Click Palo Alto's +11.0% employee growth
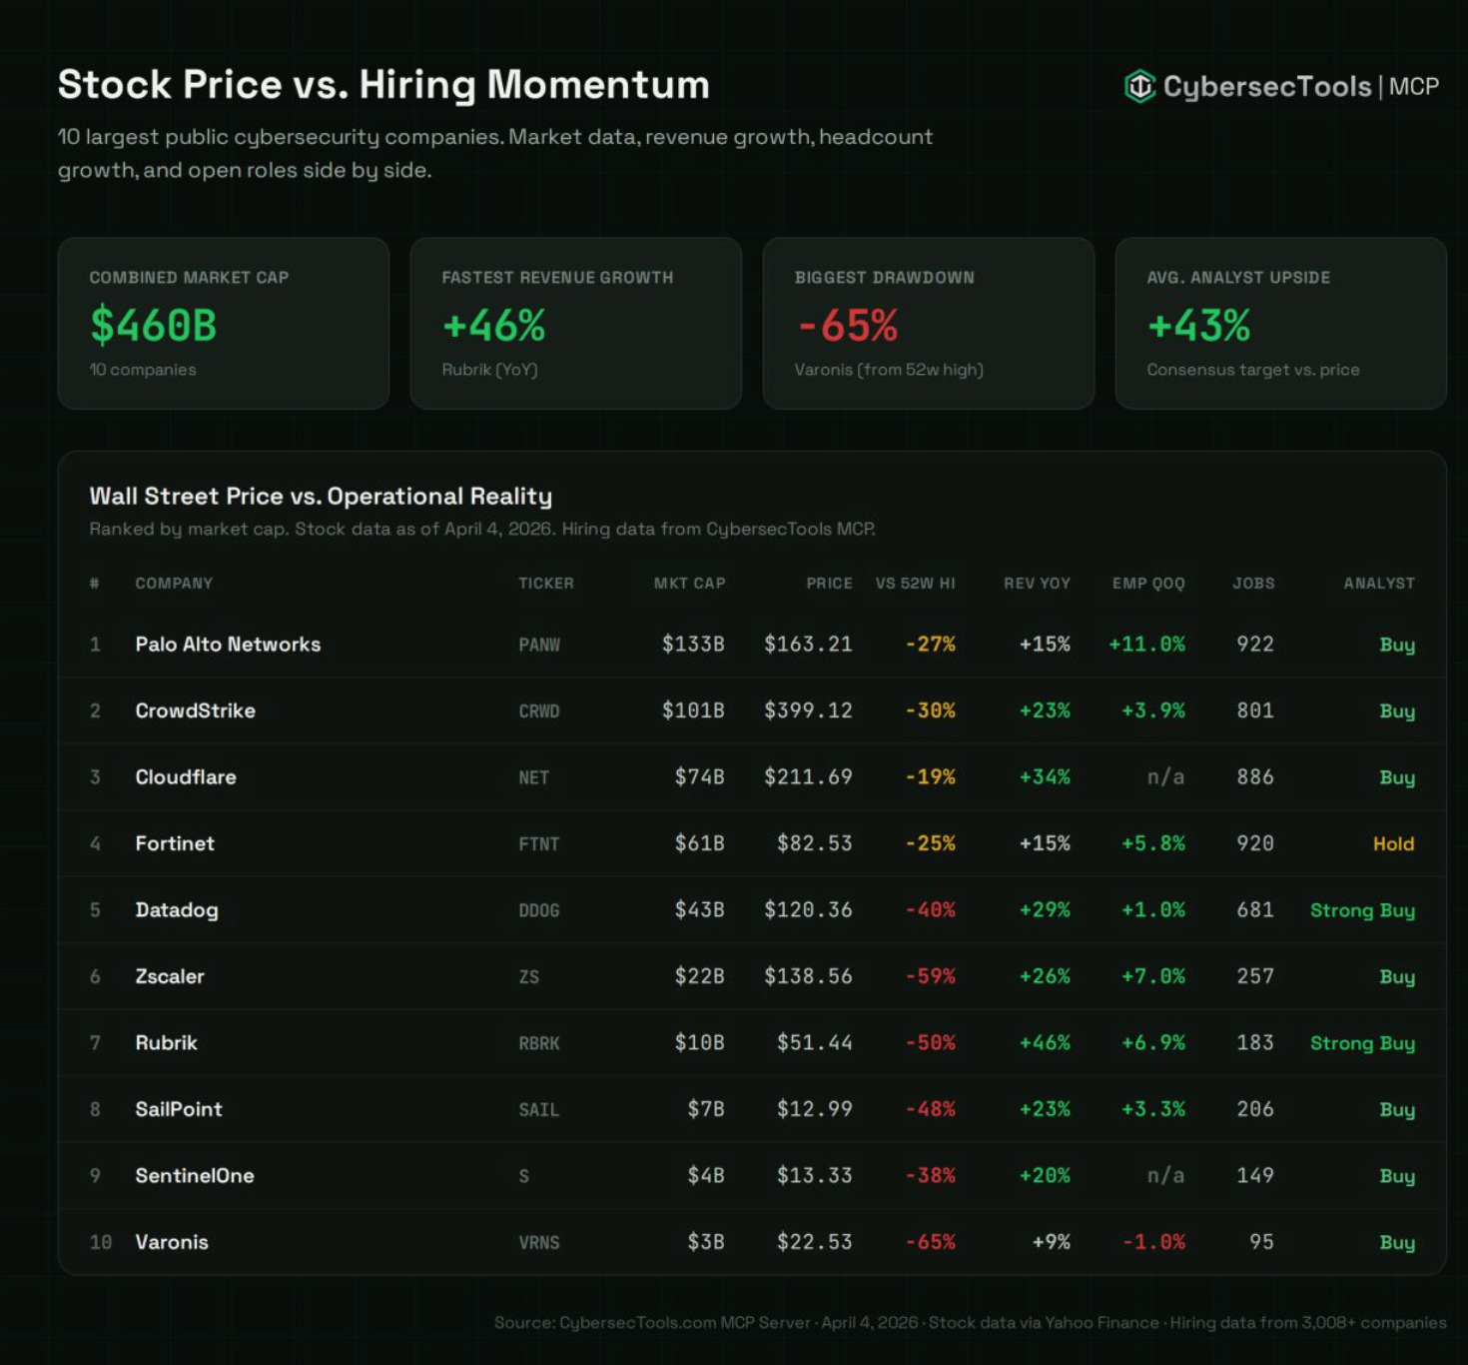Image resolution: width=1468 pixels, height=1365 pixels. 1147,645
